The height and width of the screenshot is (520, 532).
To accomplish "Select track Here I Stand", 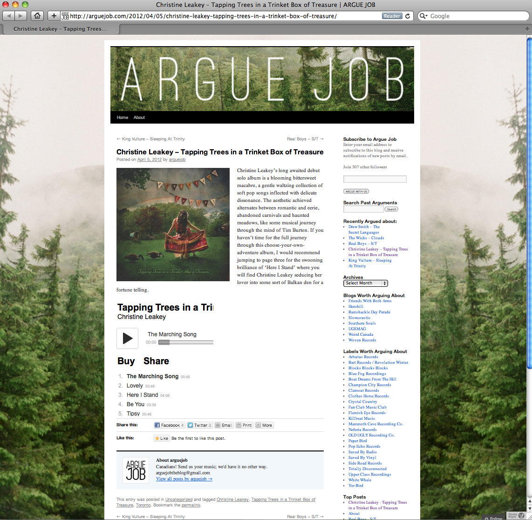I will click(142, 395).
